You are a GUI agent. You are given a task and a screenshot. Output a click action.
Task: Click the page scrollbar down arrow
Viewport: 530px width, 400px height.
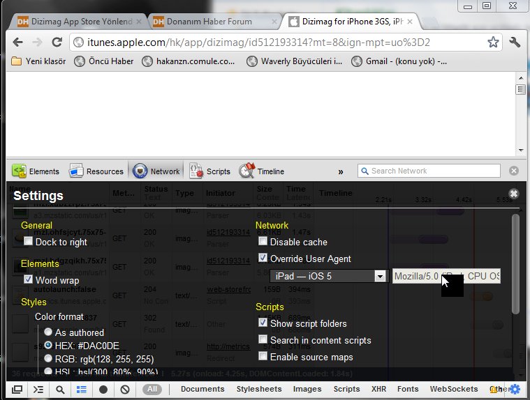[521, 150]
